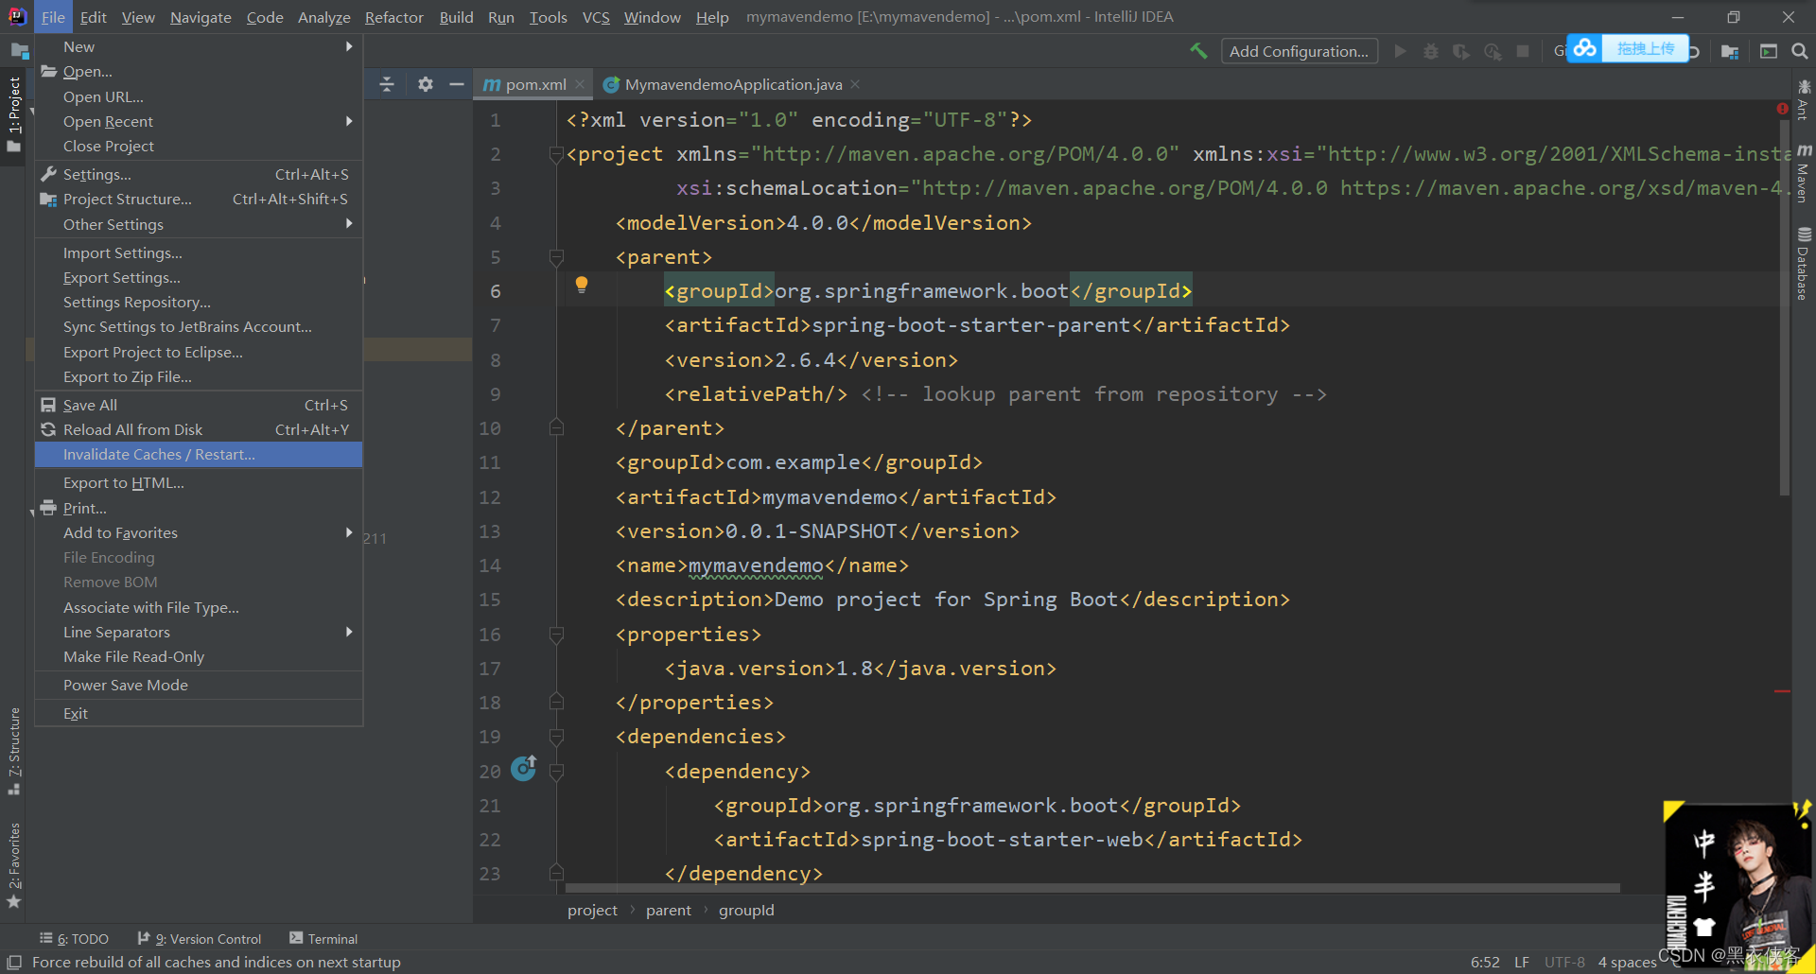Image resolution: width=1816 pixels, height=974 pixels.
Task: Toggle the 1: Project tool window
Action: pos(14,113)
